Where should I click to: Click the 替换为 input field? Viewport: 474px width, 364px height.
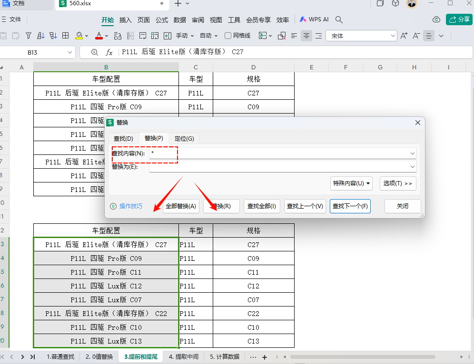[283, 167]
